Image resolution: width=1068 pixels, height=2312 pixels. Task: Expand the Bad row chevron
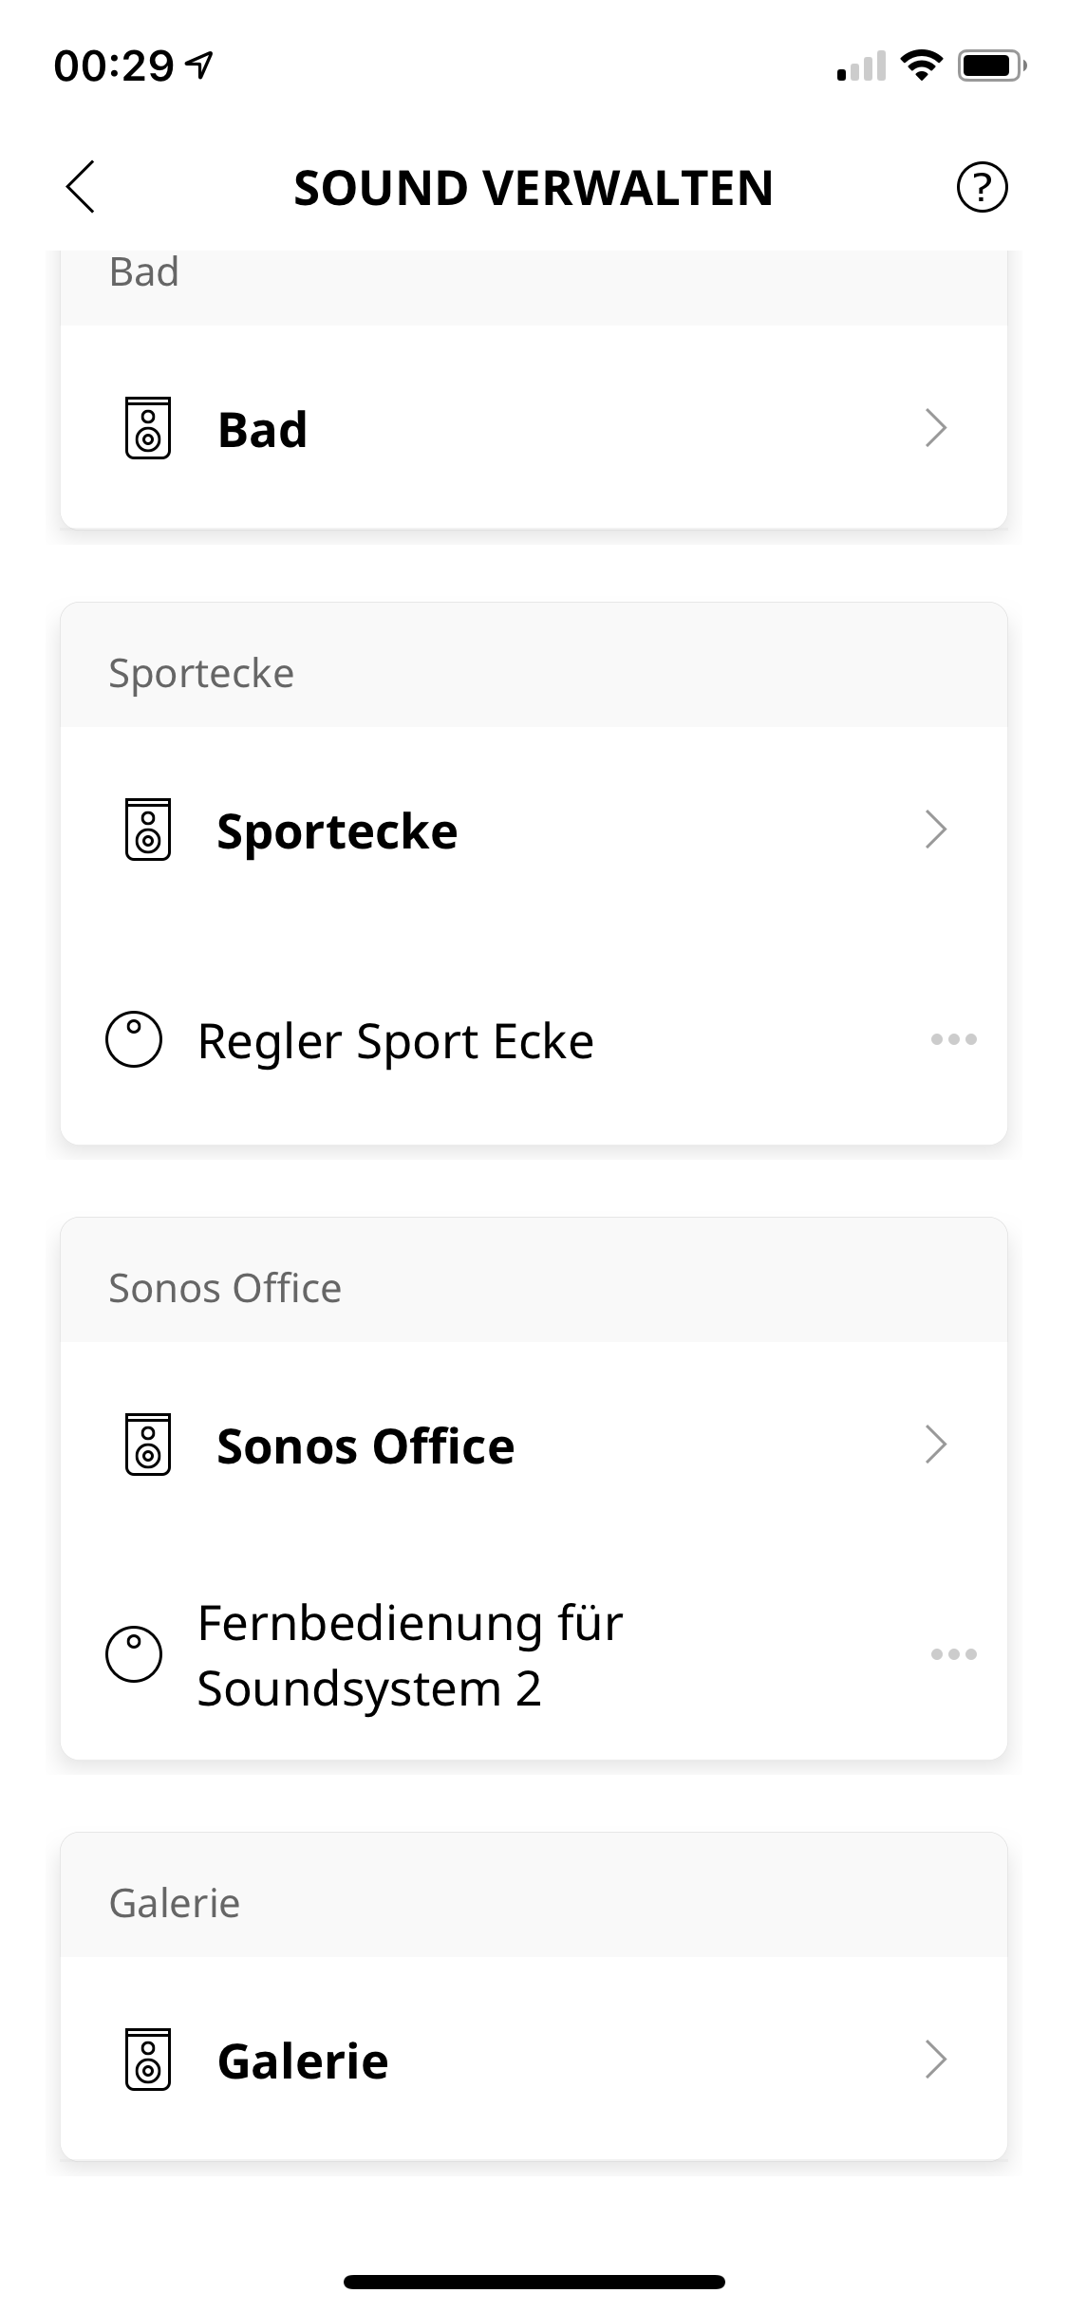point(936,428)
